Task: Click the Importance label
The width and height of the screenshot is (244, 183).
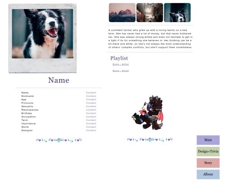Action: pos(28,123)
